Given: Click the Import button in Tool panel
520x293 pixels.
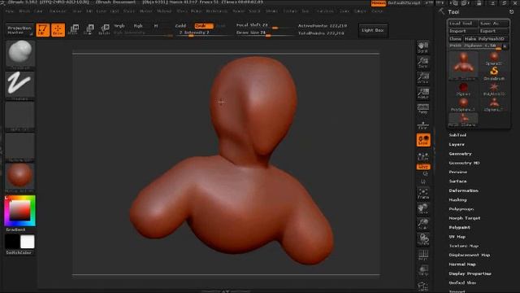Looking at the screenshot, I should tap(462, 31).
